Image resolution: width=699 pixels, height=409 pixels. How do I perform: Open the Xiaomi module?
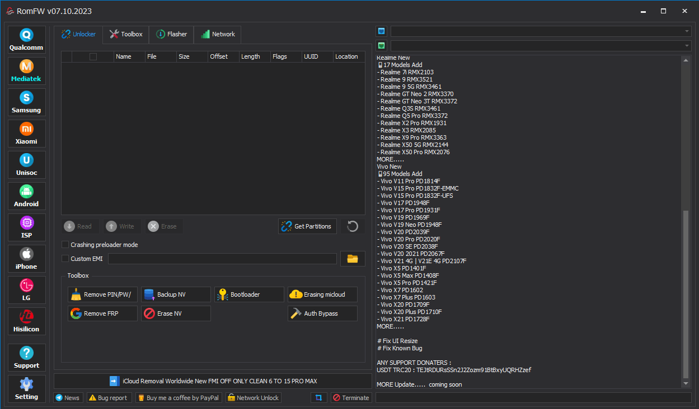point(26,134)
